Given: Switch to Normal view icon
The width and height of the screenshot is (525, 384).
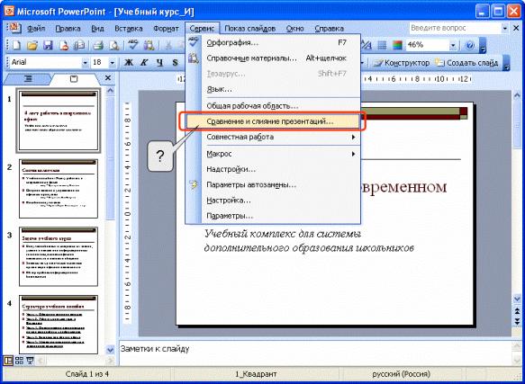Looking at the screenshot, I should point(8,361).
